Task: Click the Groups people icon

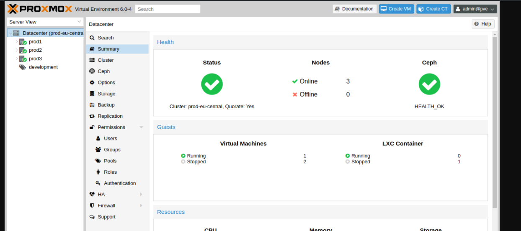Action: (x=98, y=150)
